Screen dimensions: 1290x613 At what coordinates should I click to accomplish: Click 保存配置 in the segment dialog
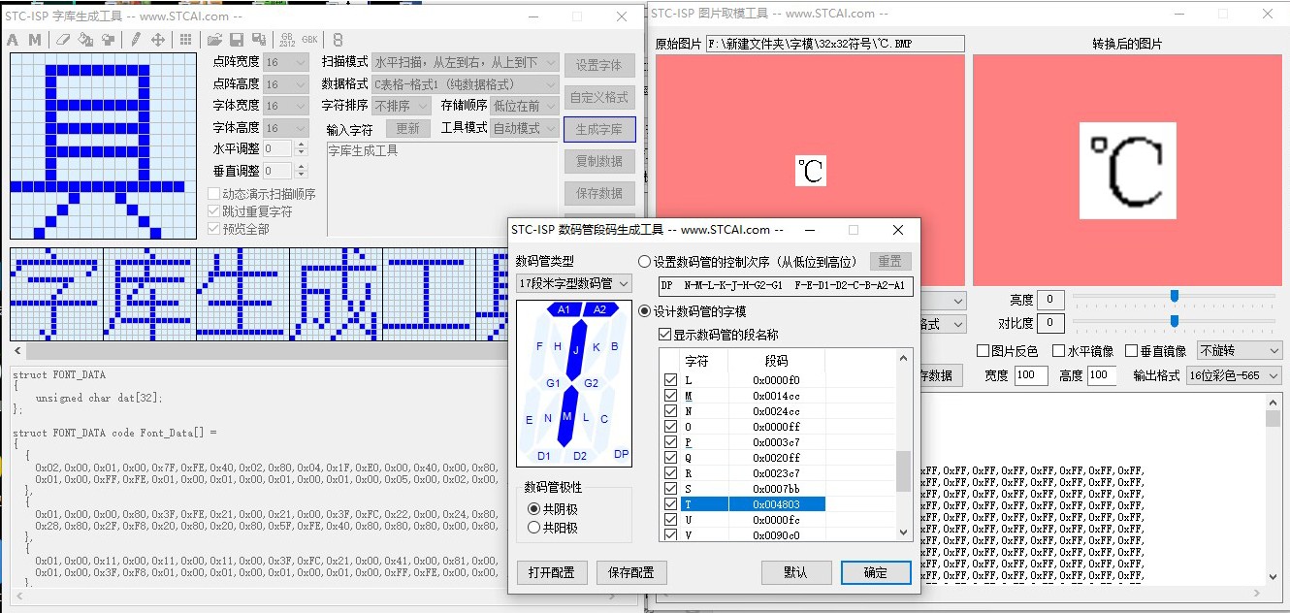pyautogui.click(x=631, y=572)
